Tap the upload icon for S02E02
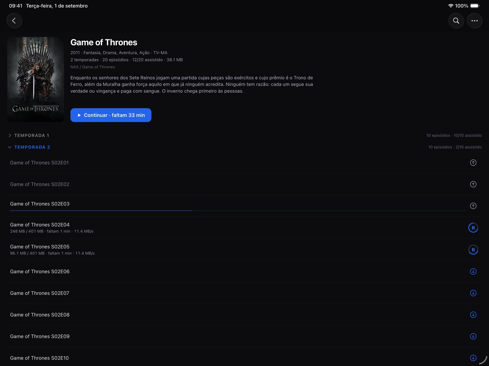Viewport: 489px width, 366px height. (473, 184)
